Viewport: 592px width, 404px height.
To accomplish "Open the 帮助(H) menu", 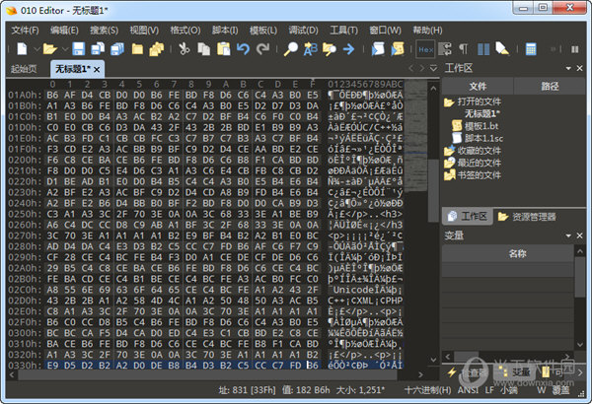I will pos(427,31).
